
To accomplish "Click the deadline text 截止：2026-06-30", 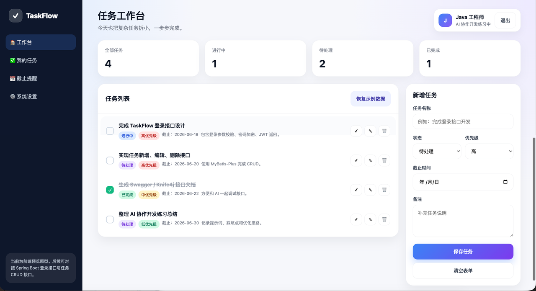I will click(180, 223).
